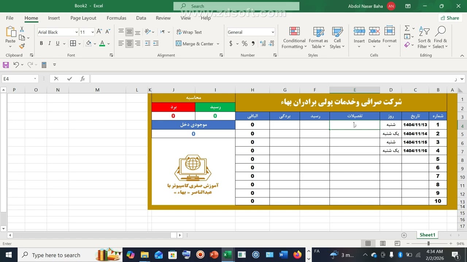
Task: Click the Cut scissors icon
Action: click(22, 29)
